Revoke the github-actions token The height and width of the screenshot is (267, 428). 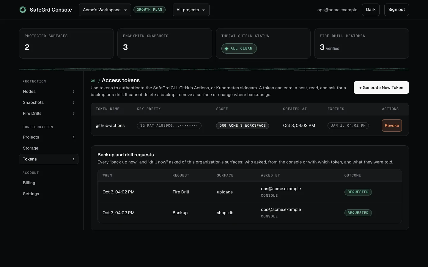point(392,125)
